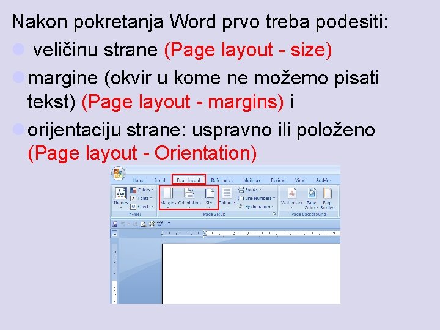Click the spelling check icon in quick toolbar
Viewport: 440px width, 330px height.
click(x=160, y=224)
